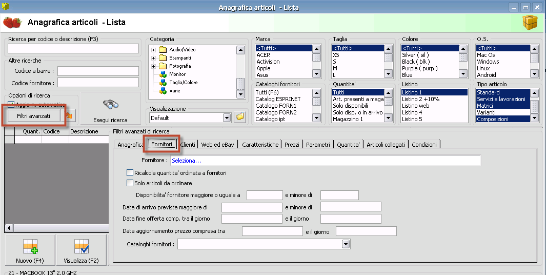Open the Articoli collegati tab
Image resolution: width=546 pixels, height=275 pixels.
tap(386, 144)
